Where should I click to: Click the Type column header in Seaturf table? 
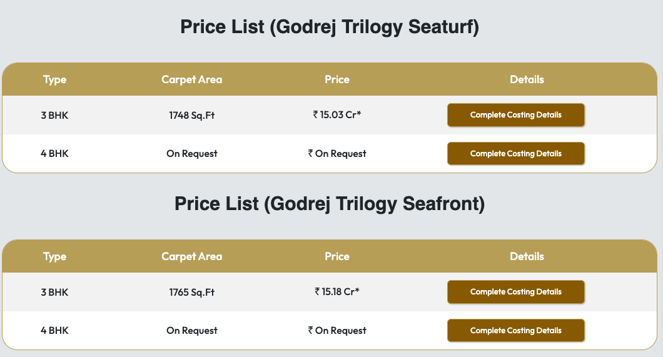[x=54, y=79]
